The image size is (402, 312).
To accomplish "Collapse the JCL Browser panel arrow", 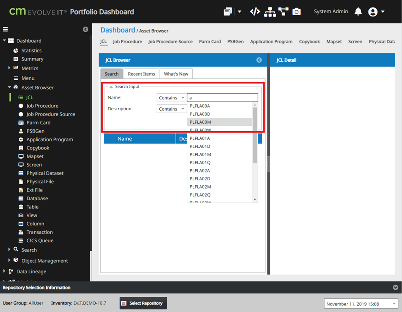I will [259, 60].
